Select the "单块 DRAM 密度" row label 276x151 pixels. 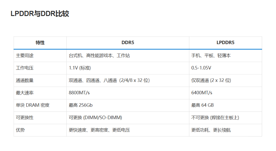click(x=33, y=105)
